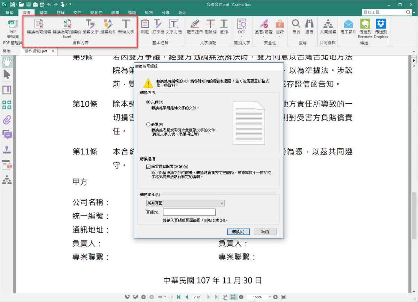Image resolution: width=418 pixels, height=302 pixels.
Task: Select the 醒目提示 highlighter tool
Action: point(195,25)
